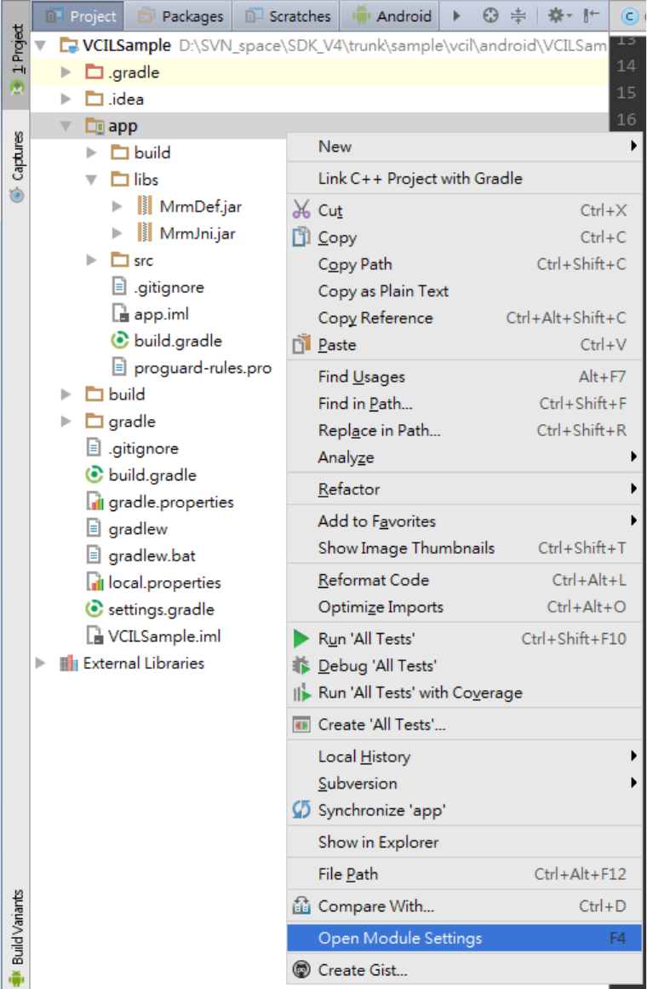
Task: Collapse the app module folder
Action: coord(66,126)
